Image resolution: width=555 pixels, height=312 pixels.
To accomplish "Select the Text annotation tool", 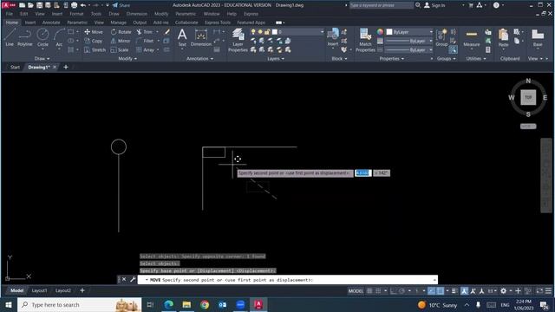I will coord(182,37).
